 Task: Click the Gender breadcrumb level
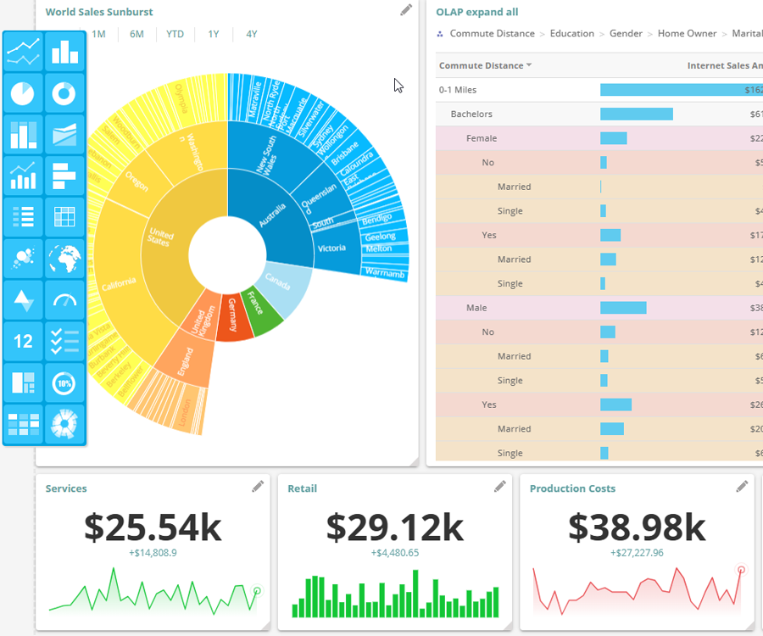(x=626, y=34)
